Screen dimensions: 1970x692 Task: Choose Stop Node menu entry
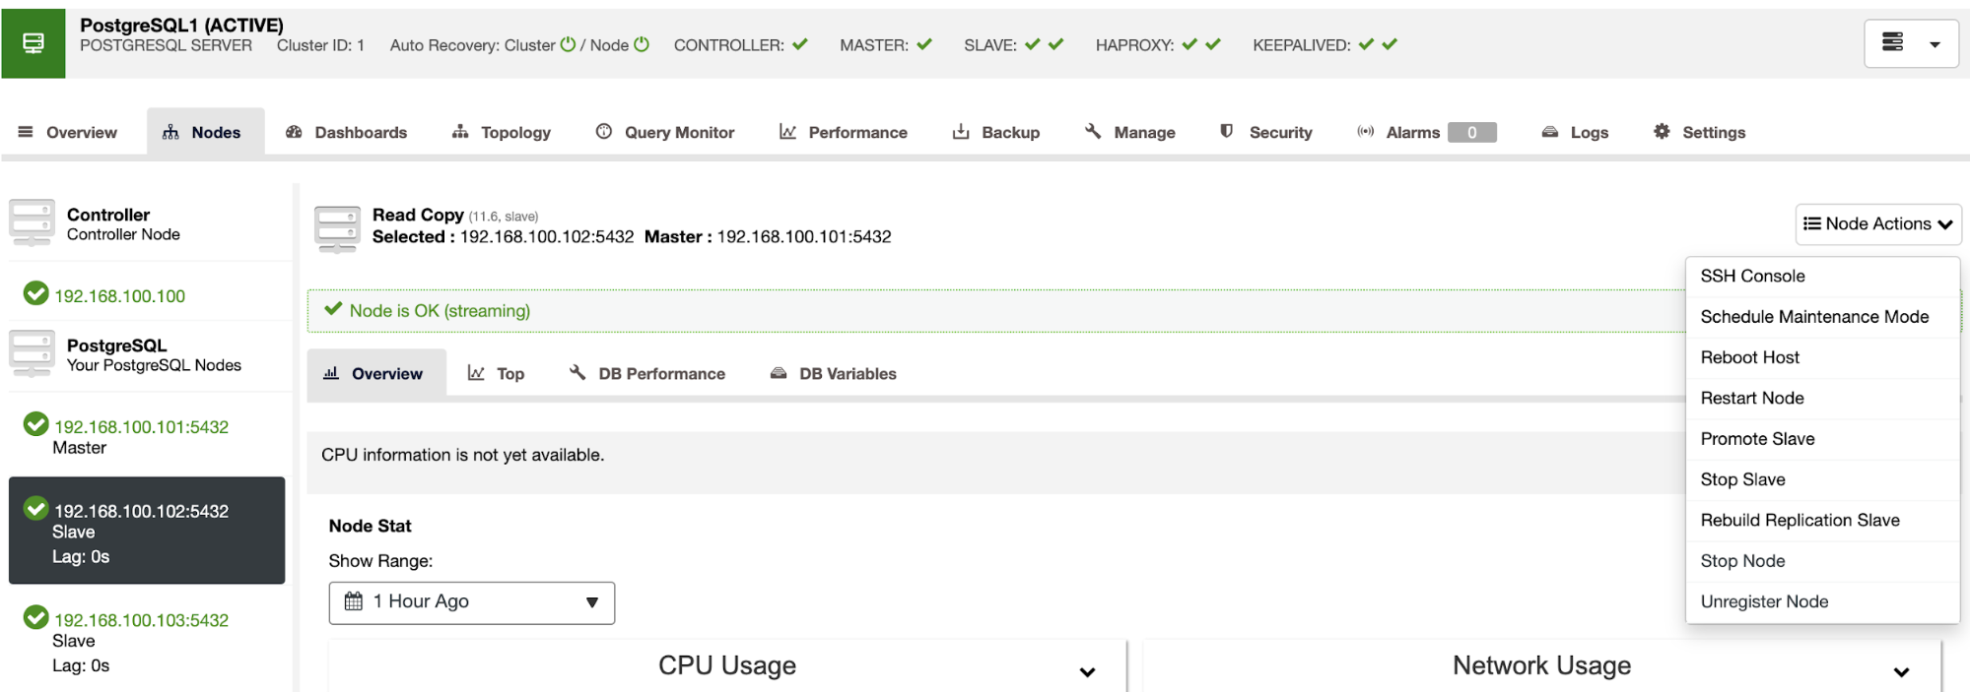pos(1822,561)
